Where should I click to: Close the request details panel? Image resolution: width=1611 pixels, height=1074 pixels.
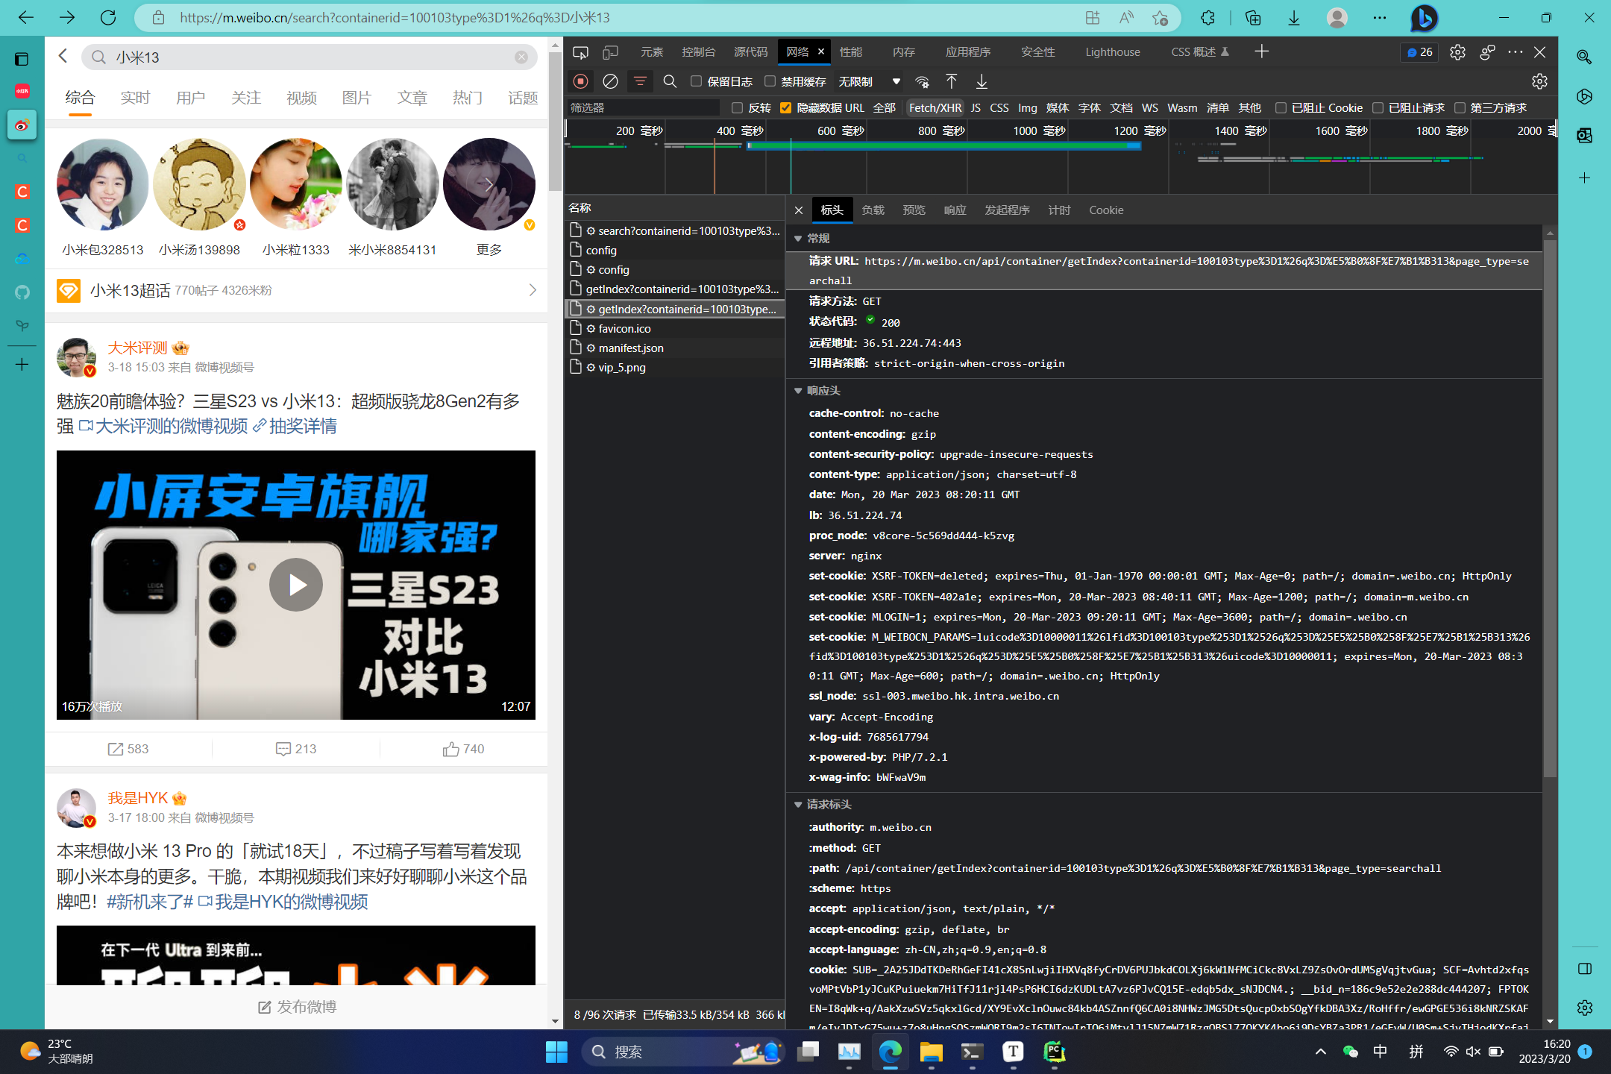point(799,210)
